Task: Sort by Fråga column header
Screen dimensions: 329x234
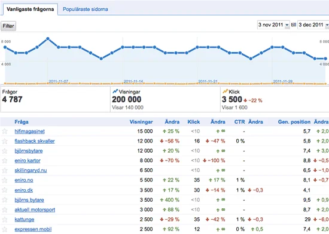Action: pyautogui.click(x=22, y=122)
